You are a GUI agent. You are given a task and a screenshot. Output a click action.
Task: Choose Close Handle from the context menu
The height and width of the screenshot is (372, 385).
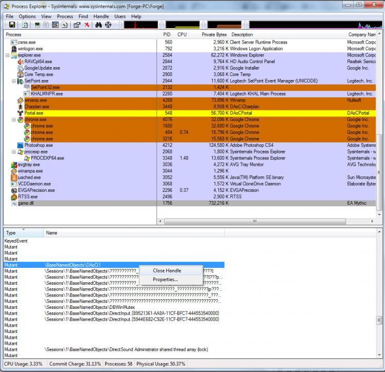[x=171, y=270]
